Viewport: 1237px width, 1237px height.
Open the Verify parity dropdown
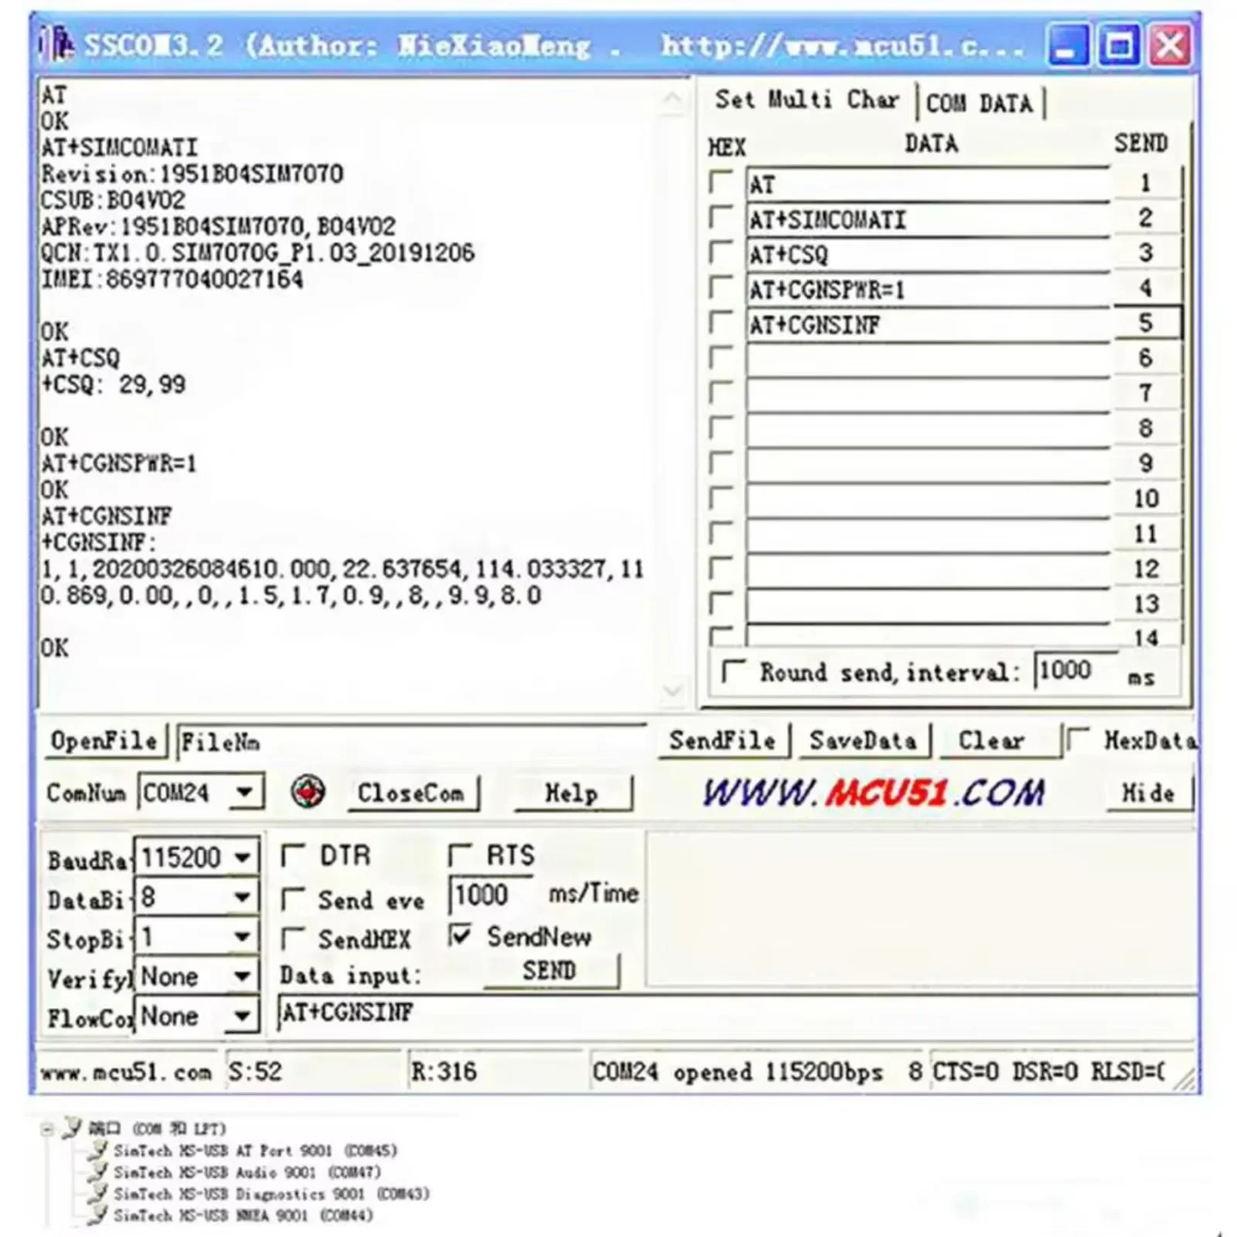(x=242, y=976)
